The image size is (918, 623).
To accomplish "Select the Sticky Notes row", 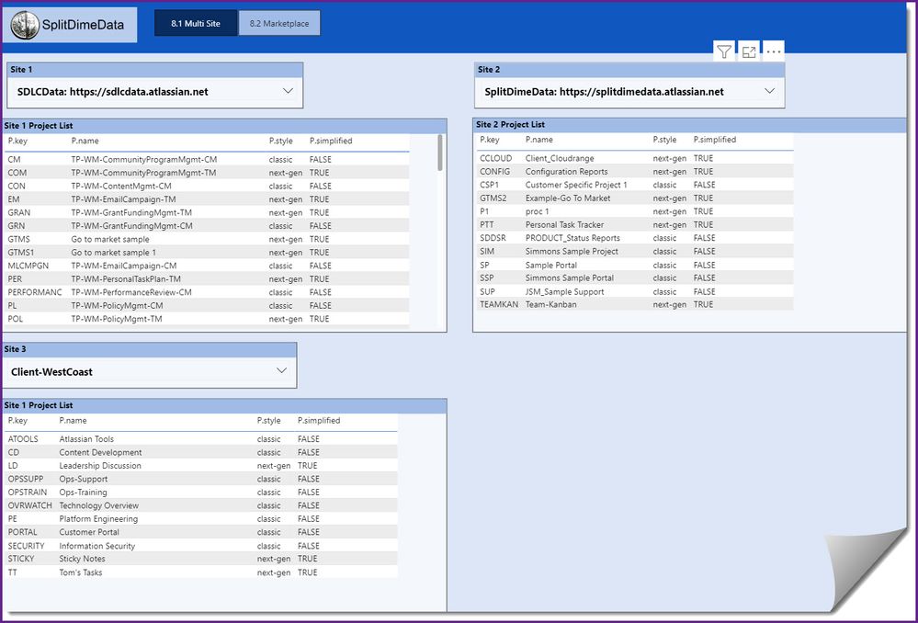I will (201, 560).
